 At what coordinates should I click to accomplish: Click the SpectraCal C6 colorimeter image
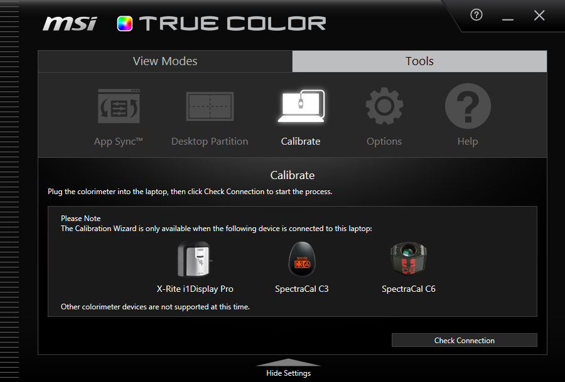408,259
